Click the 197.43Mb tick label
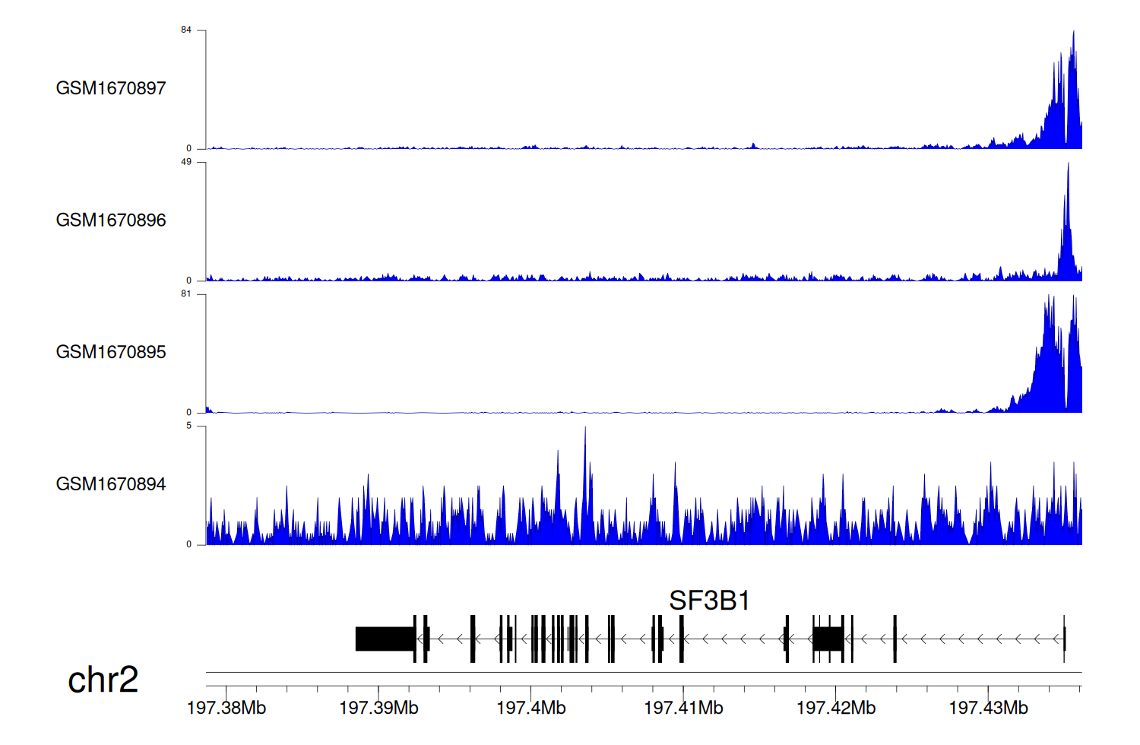The height and width of the screenshot is (745, 1140). coord(988,709)
